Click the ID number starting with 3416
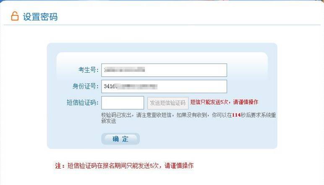The width and height of the screenshot is (324, 185). (x=131, y=86)
